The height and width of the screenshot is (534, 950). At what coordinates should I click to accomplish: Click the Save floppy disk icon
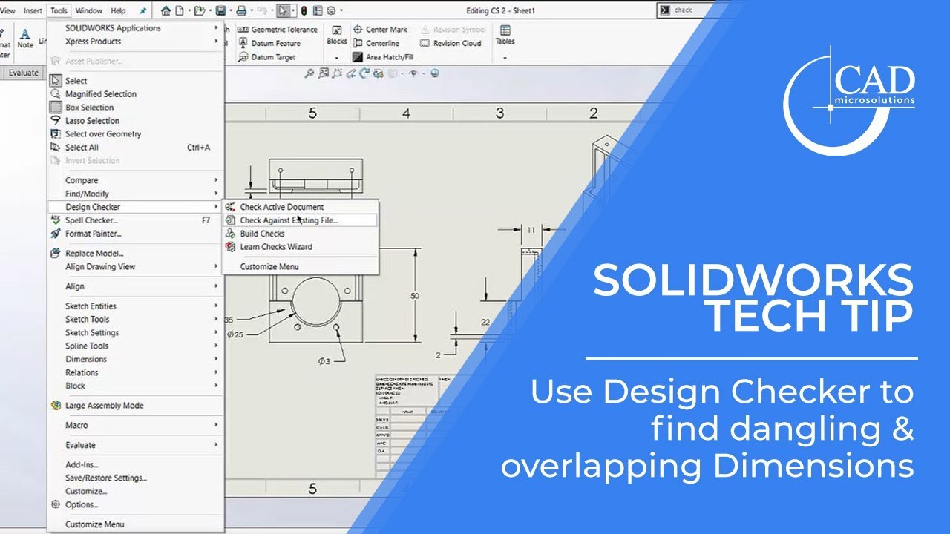(x=220, y=10)
